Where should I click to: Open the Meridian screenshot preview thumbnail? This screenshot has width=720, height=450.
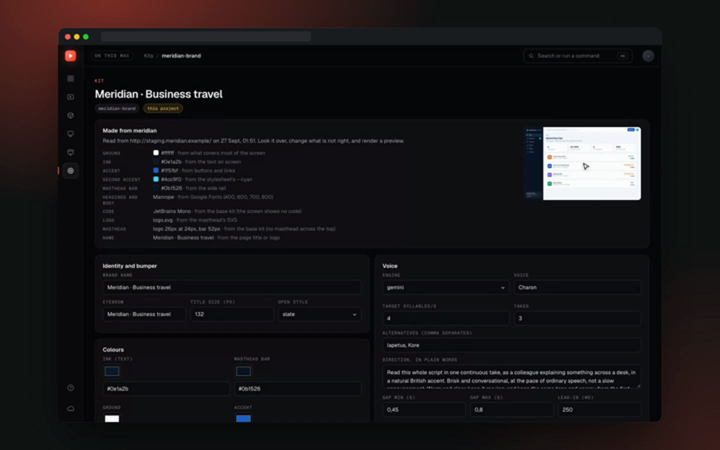pyautogui.click(x=582, y=163)
